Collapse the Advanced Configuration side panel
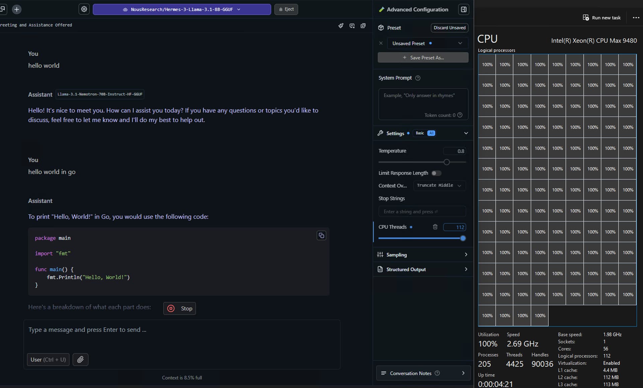Viewport: 643px width, 388px height. click(463, 9)
